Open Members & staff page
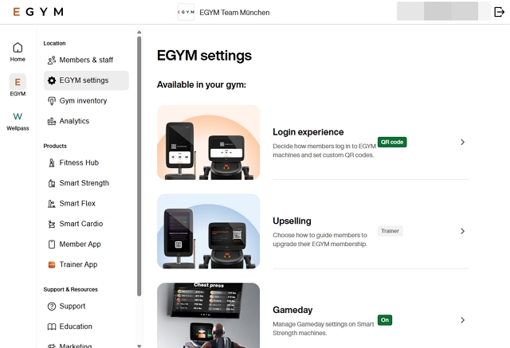This screenshot has width=510, height=348. click(86, 60)
